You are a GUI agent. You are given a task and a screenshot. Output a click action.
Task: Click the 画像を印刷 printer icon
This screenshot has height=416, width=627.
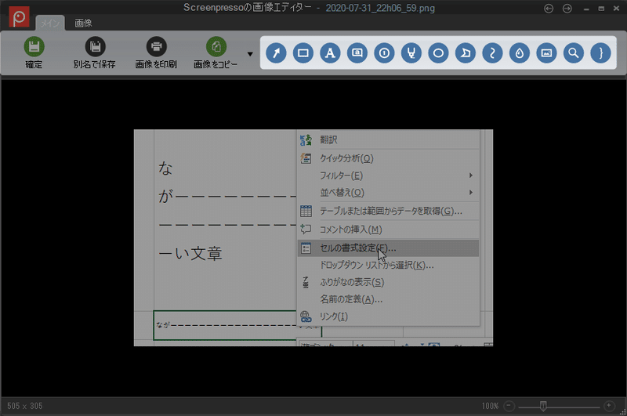click(x=156, y=47)
